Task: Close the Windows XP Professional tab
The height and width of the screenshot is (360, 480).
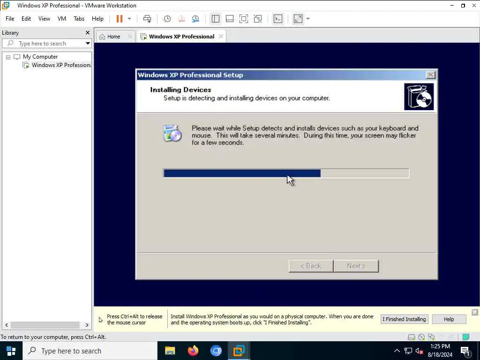Action: [x=221, y=37]
